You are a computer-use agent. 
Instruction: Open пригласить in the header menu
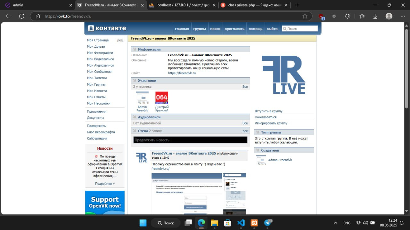click(234, 29)
